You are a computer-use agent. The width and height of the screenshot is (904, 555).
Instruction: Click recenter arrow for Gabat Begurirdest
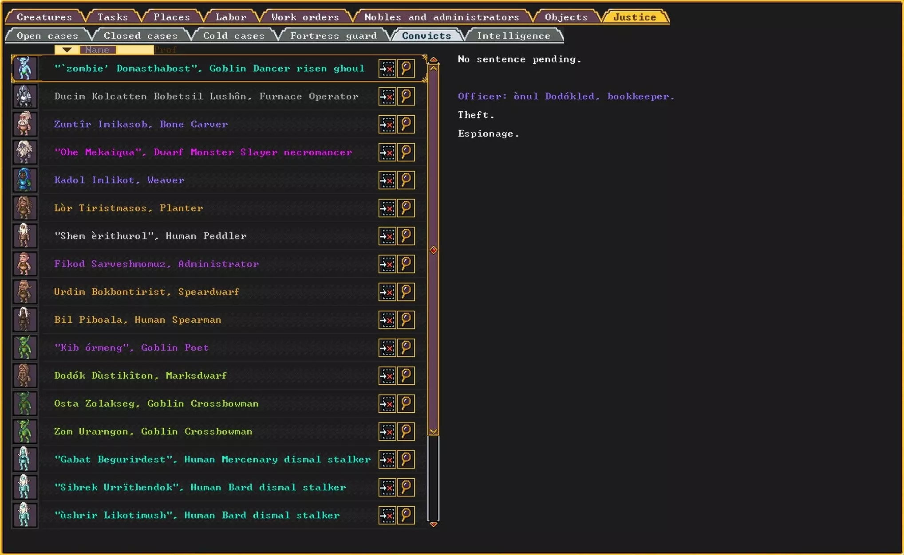point(387,460)
